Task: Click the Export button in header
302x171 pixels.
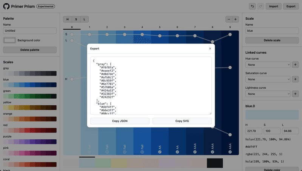Action: pos(291,6)
